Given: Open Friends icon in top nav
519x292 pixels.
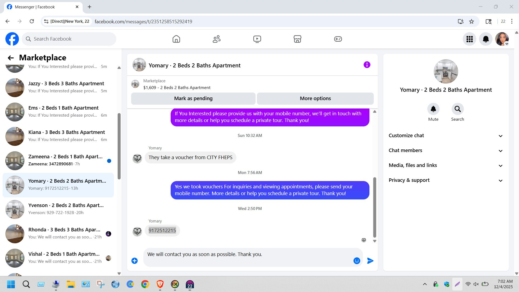Looking at the screenshot, I should (217, 39).
